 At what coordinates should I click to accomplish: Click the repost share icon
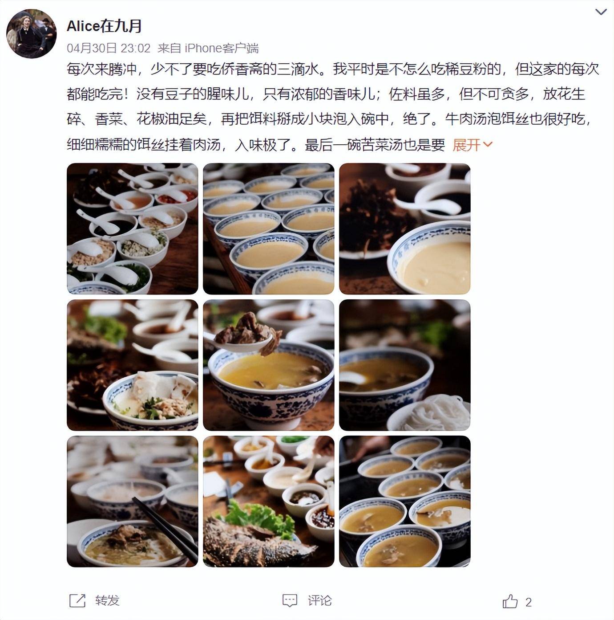[x=77, y=600]
